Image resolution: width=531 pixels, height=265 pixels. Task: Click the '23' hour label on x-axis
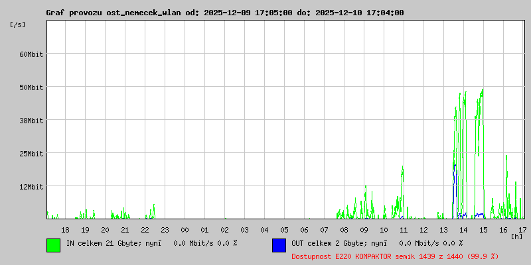(165, 230)
